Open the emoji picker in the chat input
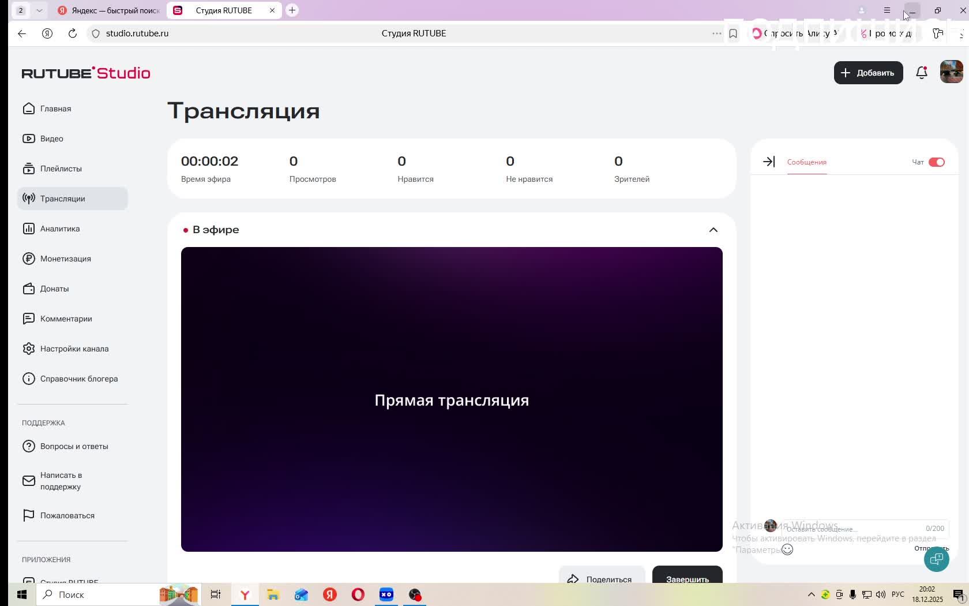The height and width of the screenshot is (606, 969). (787, 549)
